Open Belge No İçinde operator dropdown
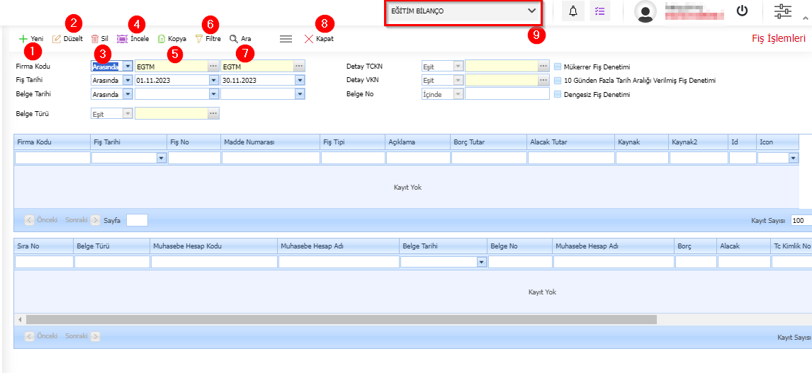The image size is (812, 373). click(x=458, y=94)
